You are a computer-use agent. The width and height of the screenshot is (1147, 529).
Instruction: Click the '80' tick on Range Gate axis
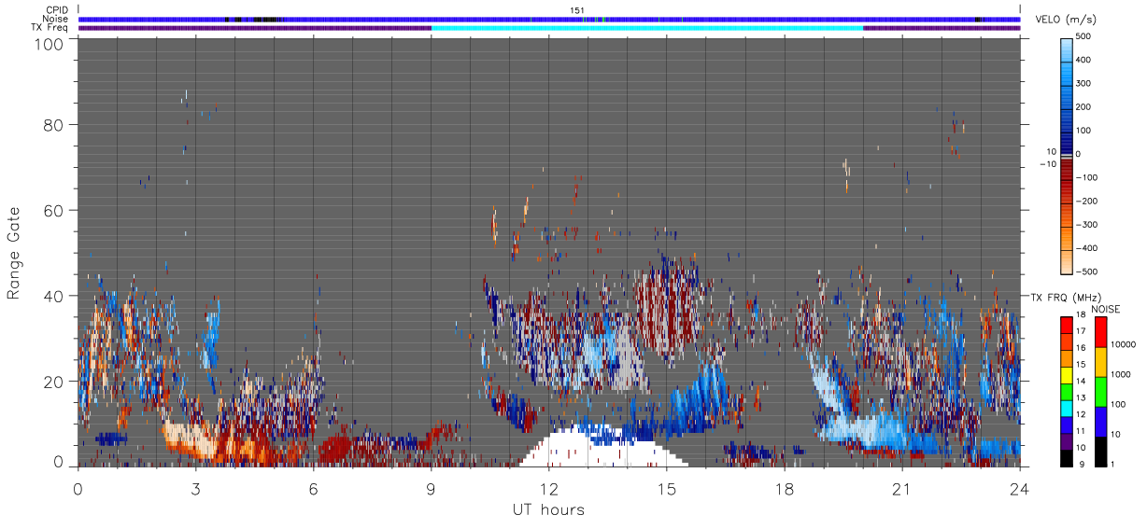pos(55,124)
